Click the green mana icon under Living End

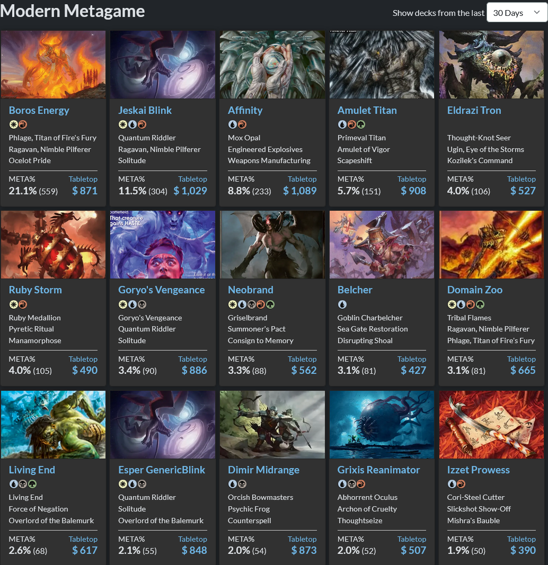(x=32, y=484)
